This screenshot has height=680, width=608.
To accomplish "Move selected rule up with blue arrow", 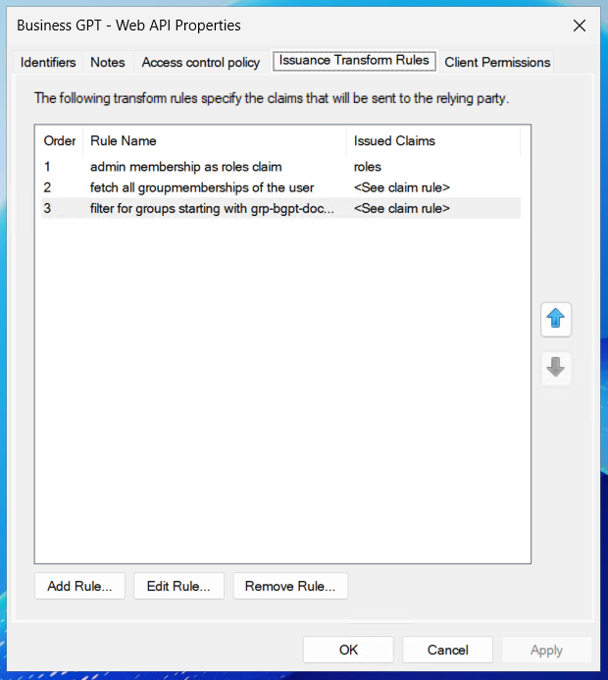I will [x=556, y=319].
